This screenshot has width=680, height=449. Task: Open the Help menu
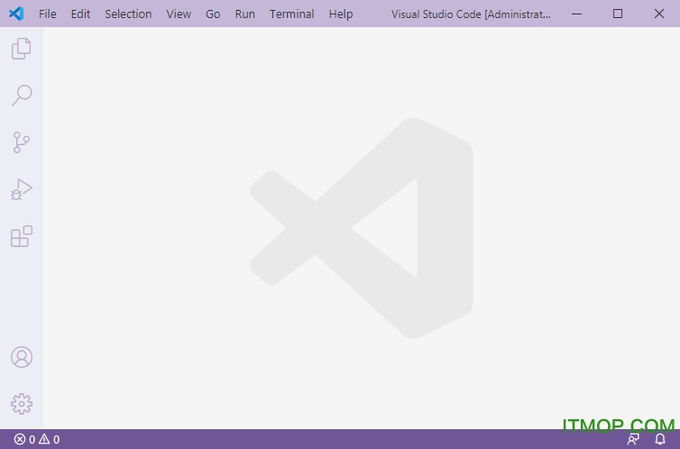pyautogui.click(x=341, y=14)
